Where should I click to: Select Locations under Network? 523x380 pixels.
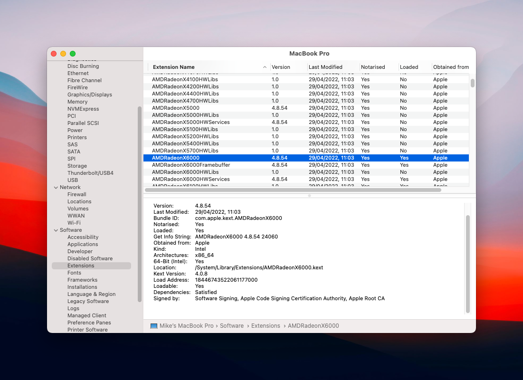click(x=79, y=201)
